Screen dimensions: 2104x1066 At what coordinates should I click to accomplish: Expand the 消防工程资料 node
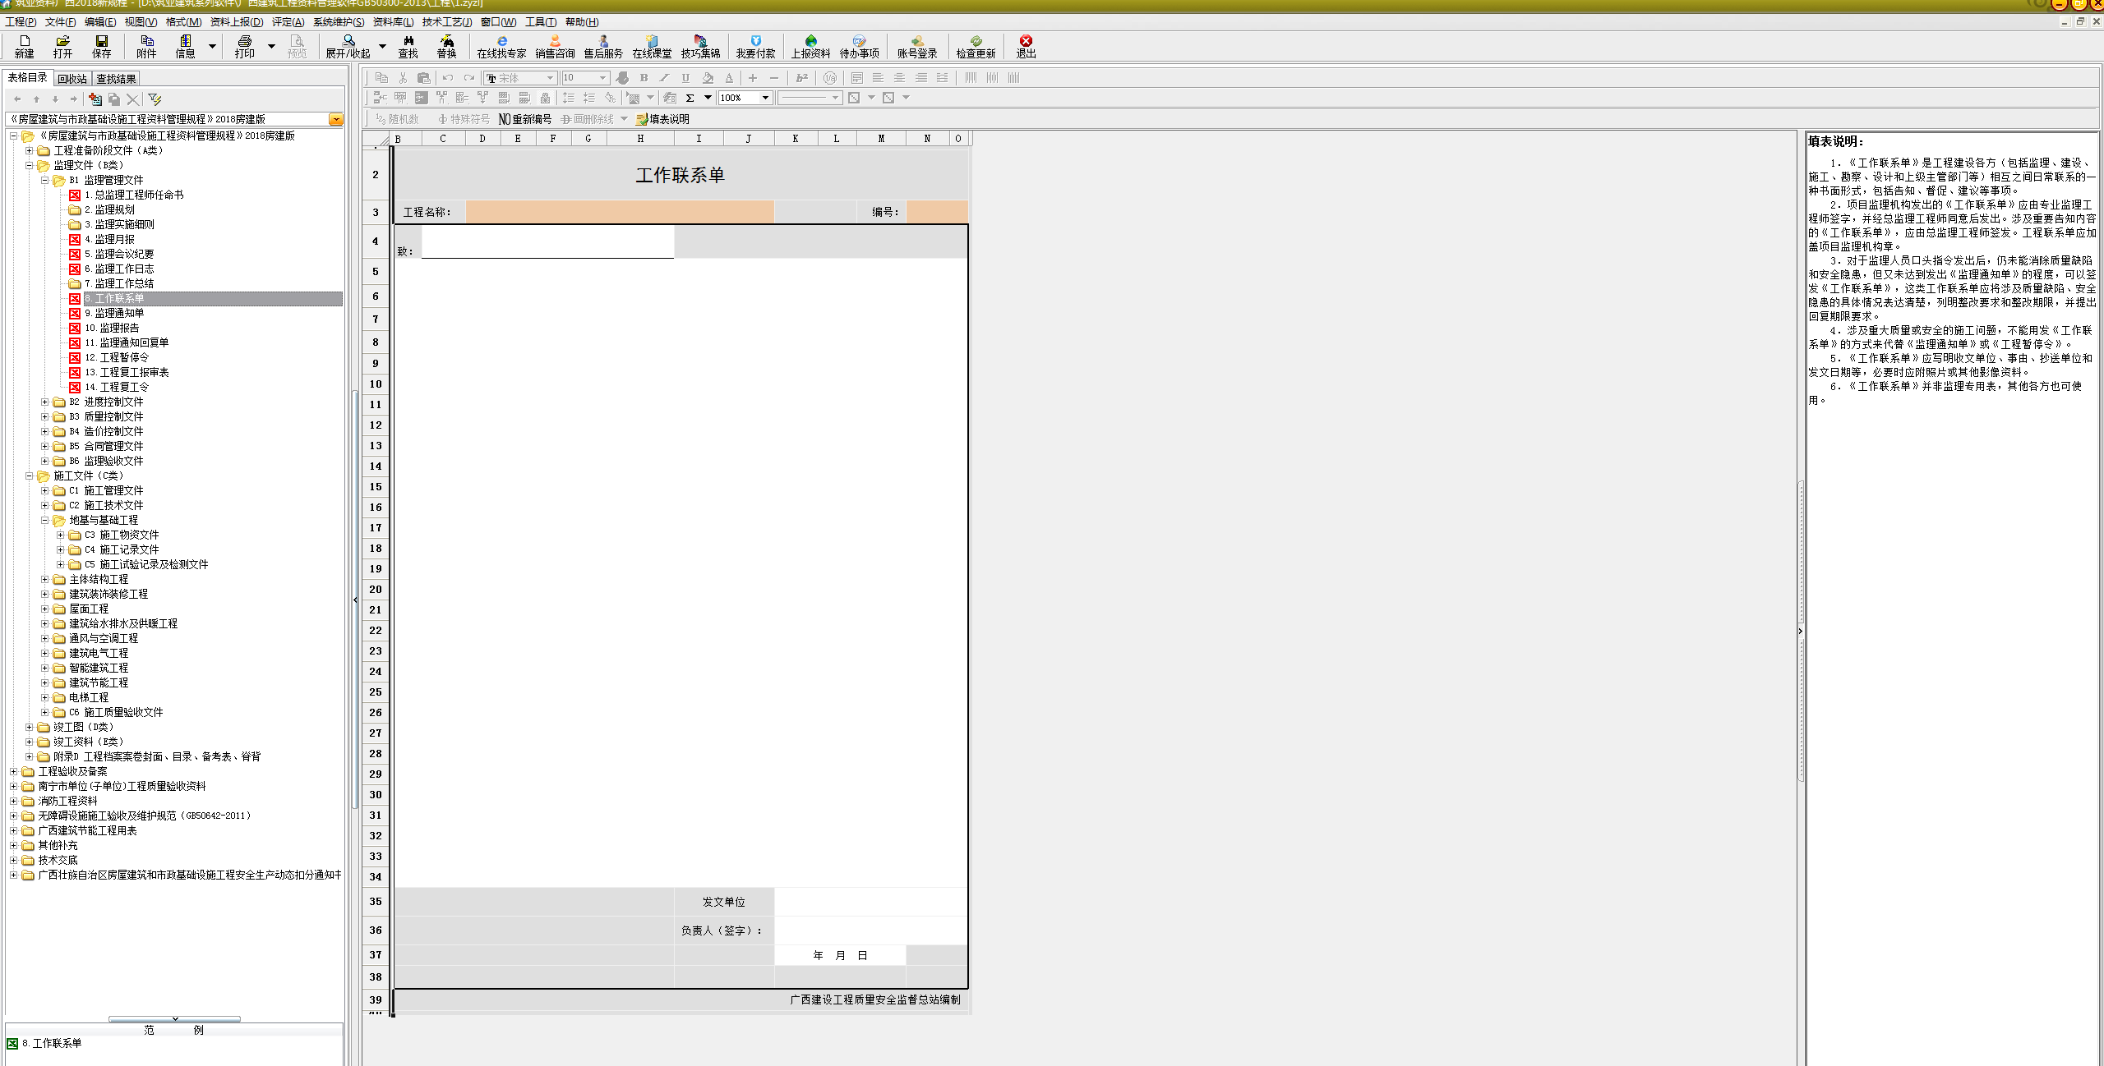[13, 801]
